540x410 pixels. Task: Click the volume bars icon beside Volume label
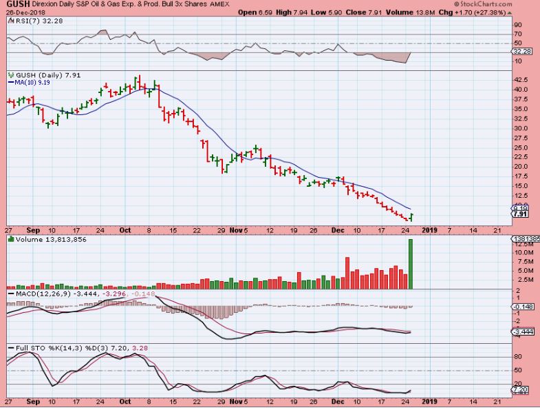point(11,239)
